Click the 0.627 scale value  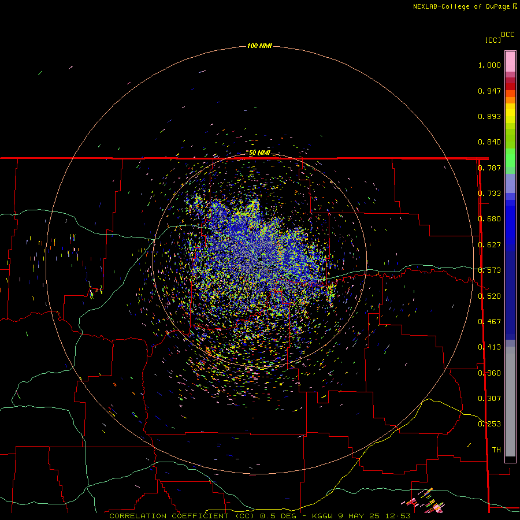point(489,245)
